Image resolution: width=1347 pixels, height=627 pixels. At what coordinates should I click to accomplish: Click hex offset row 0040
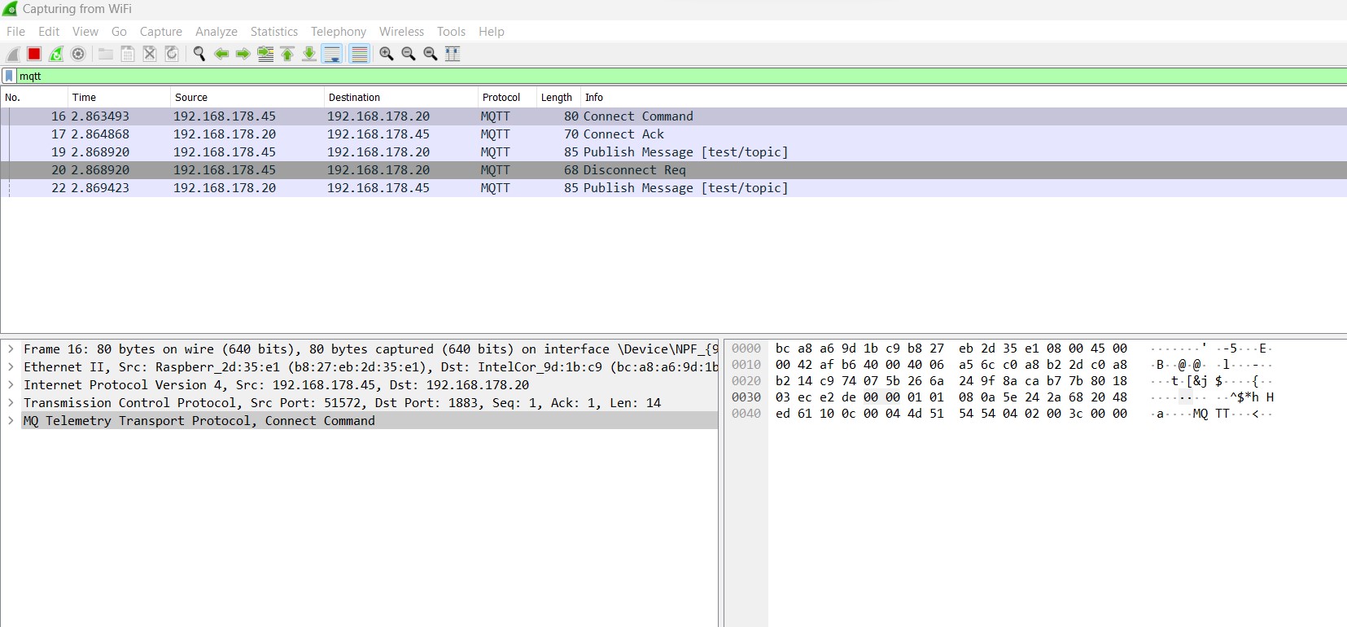tap(746, 414)
